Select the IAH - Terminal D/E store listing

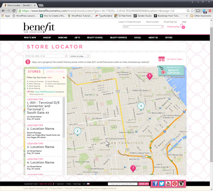click(x=44, y=110)
